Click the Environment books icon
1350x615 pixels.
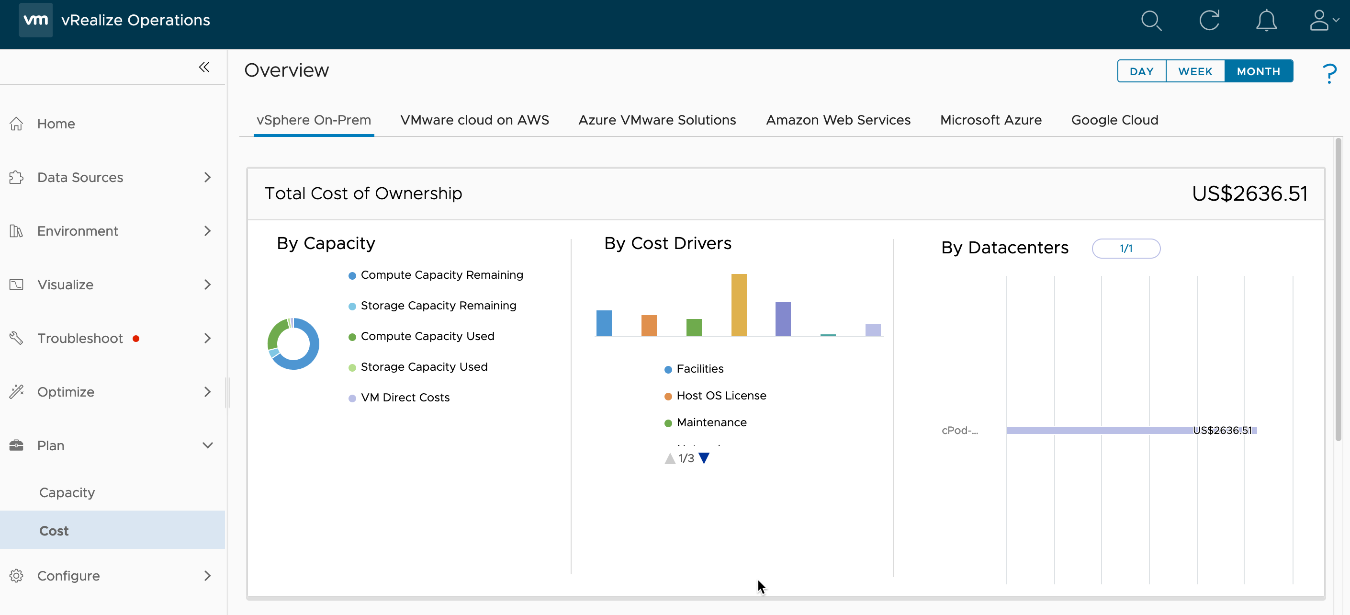tap(16, 231)
